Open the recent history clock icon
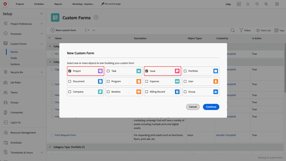The height and width of the screenshot is (161, 286). [x=257, y=4]
